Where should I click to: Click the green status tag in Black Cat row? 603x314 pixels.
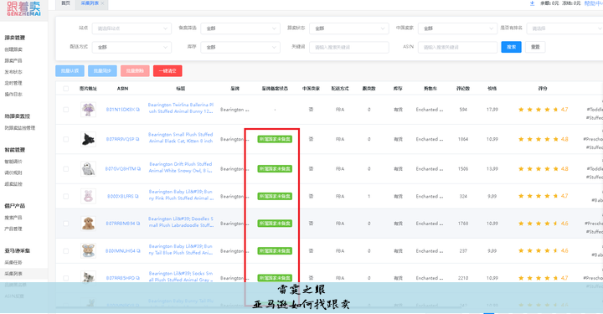275,139
